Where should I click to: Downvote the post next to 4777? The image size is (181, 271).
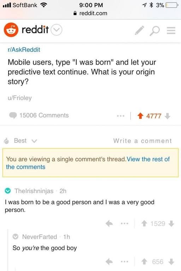pyautogui.click(x=167, y=116)
